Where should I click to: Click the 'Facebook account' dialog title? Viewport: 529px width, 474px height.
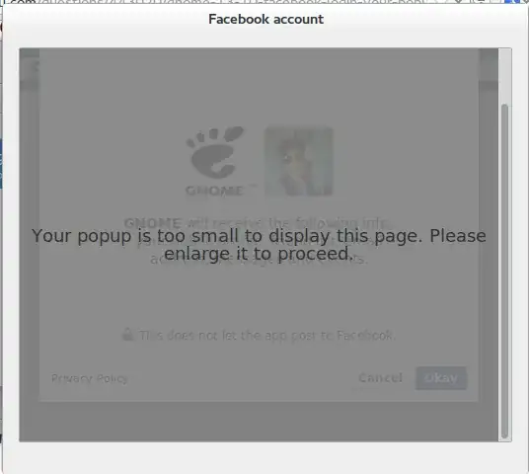[265, 19]
